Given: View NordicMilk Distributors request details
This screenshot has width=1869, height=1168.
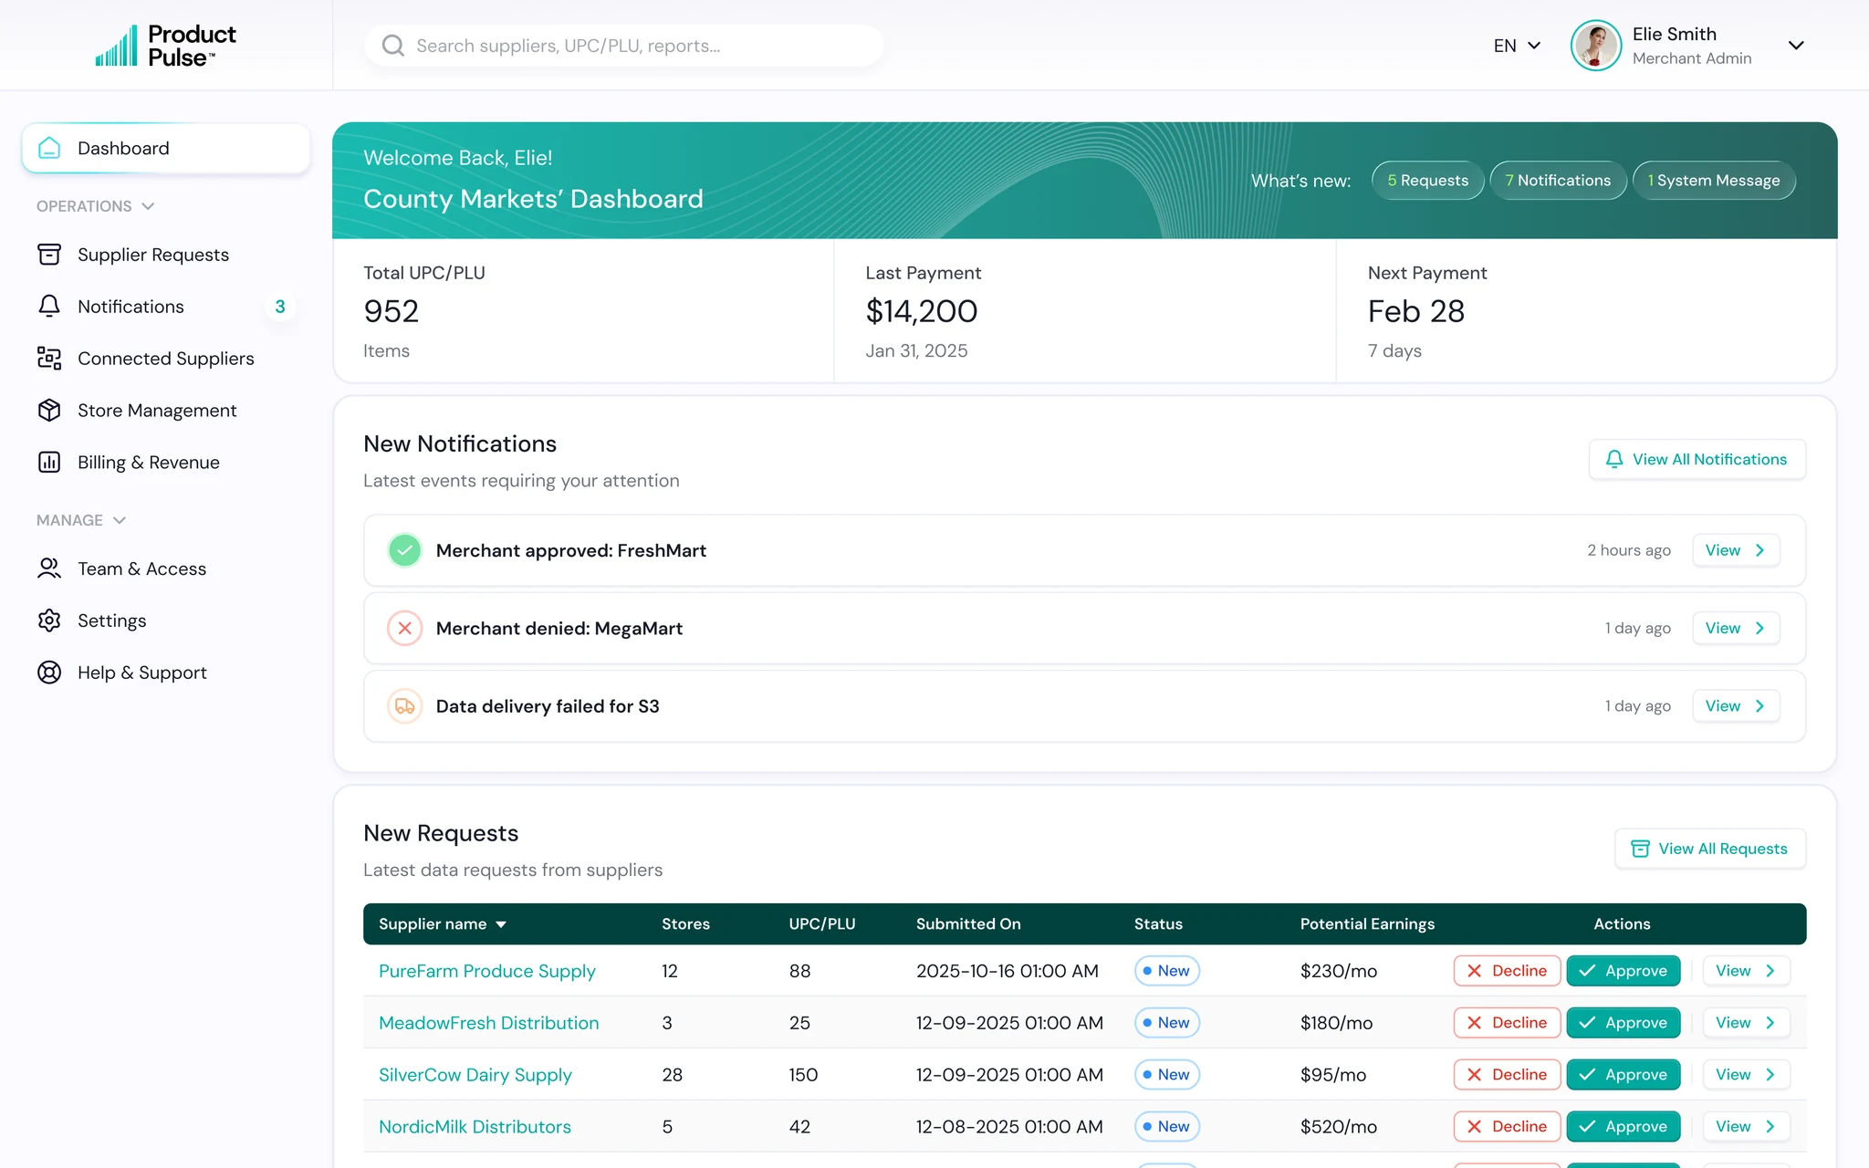Looking at the screenshot, I should click(1746, 1127).
